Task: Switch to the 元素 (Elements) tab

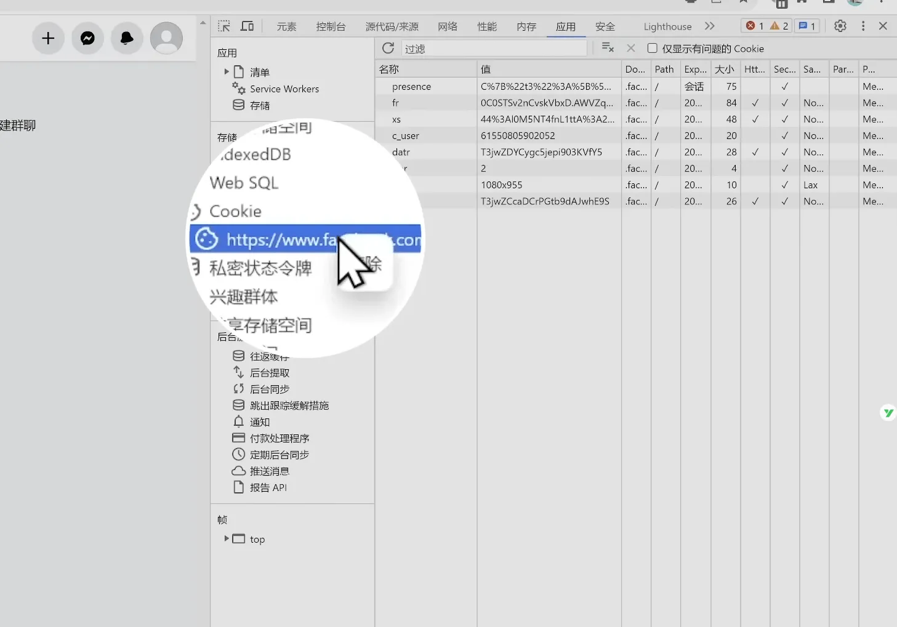Action: [286, 26]
